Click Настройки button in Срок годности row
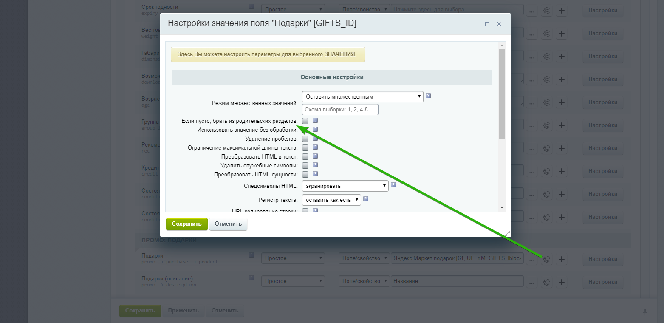The width and height of the screenshot is (664, 323). coord(602,11)
